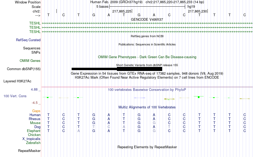Select the Zebrafish alignment row label
Viewport: 253px width, 157px height.
tap(33, 143)
